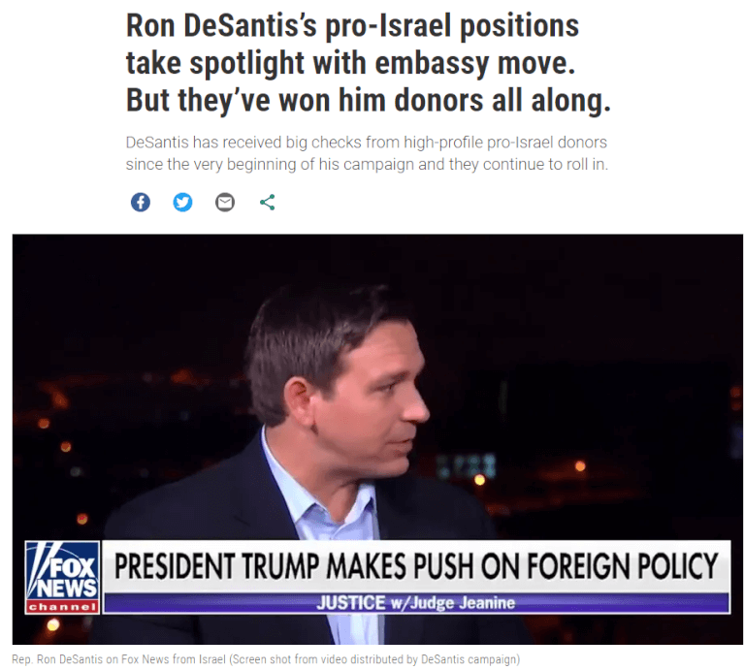
Task: Click the word 'FOREIGN POLICY' in the chyron
Action: [x=623, y=566]
